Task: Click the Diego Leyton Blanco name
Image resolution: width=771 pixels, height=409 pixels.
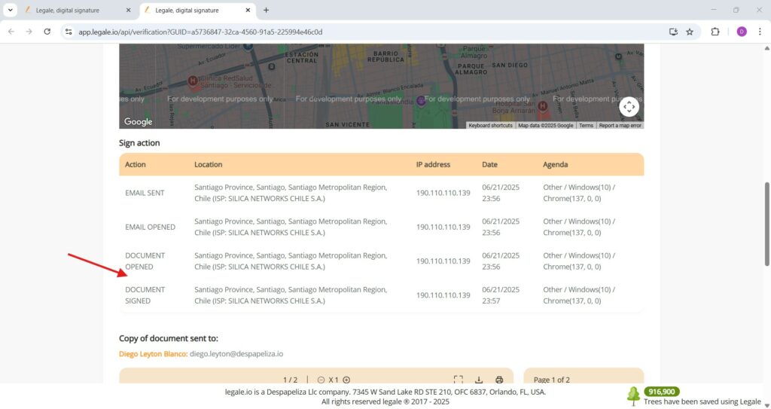Action: coord(153,354)
